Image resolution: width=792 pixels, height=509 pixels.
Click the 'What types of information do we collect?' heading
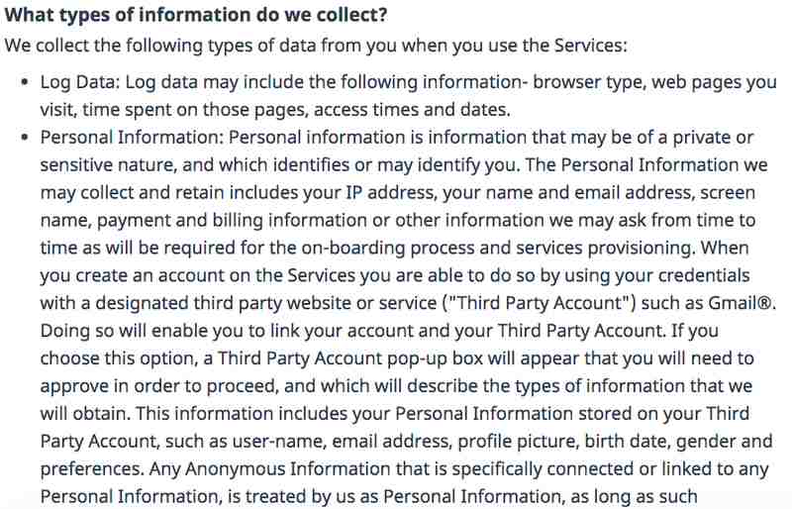coord(196,15)
